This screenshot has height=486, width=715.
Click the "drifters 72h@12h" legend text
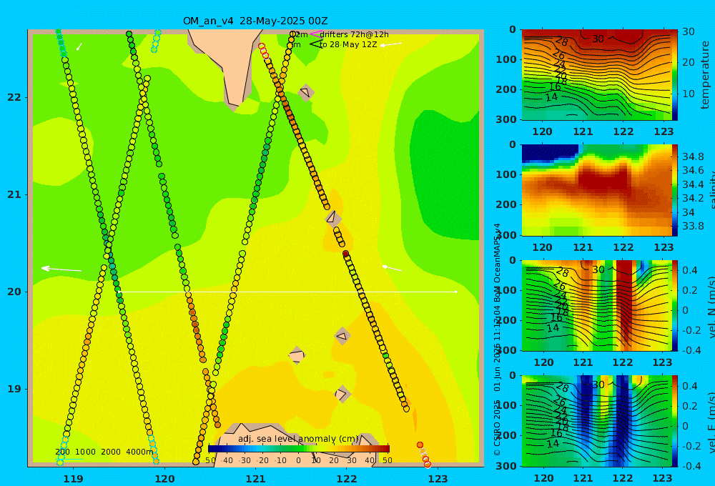(x=355, y=34)
